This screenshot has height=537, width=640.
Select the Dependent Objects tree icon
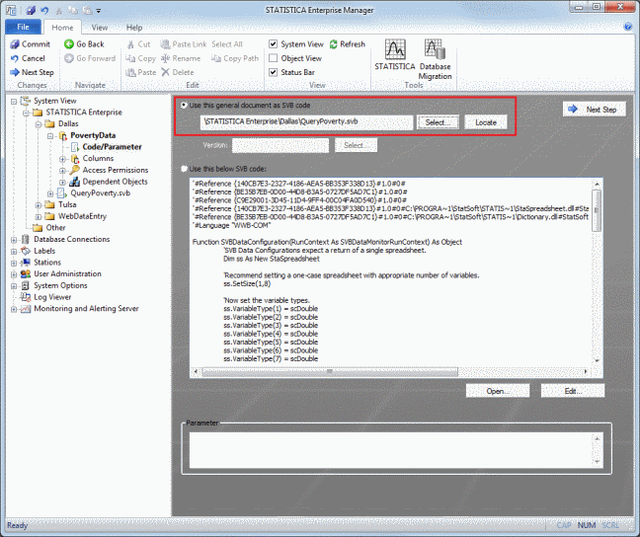(x=75, y=182)
